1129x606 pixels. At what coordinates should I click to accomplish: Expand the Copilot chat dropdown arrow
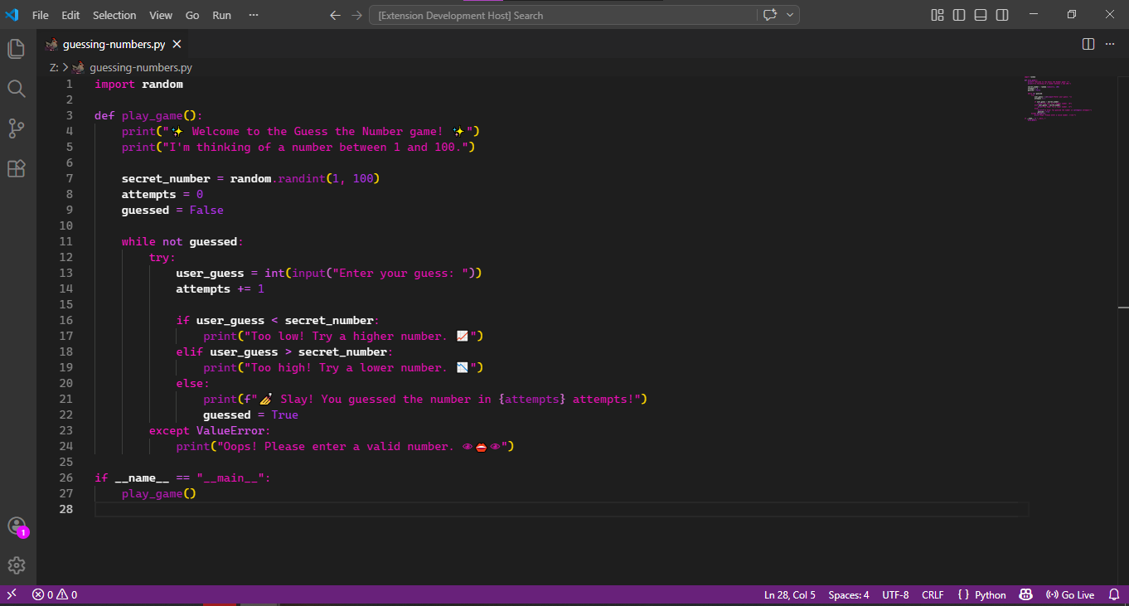[x=790, y=15]
